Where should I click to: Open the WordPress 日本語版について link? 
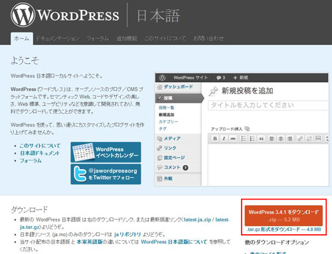(174, 241)
